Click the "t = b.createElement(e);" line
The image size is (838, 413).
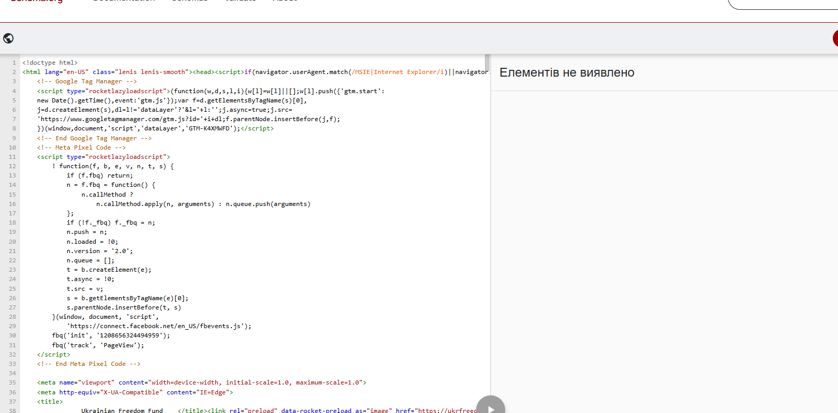pyautogui.click(x=109, y=270)
